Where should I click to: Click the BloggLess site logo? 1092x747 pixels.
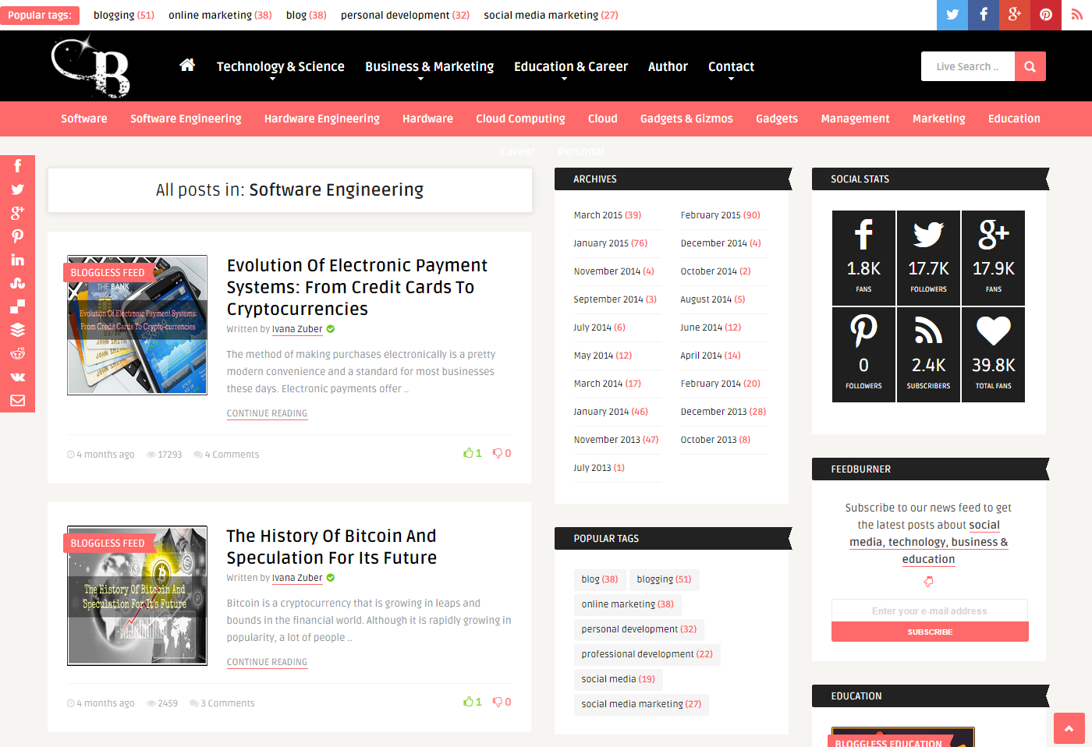(91, 66)
